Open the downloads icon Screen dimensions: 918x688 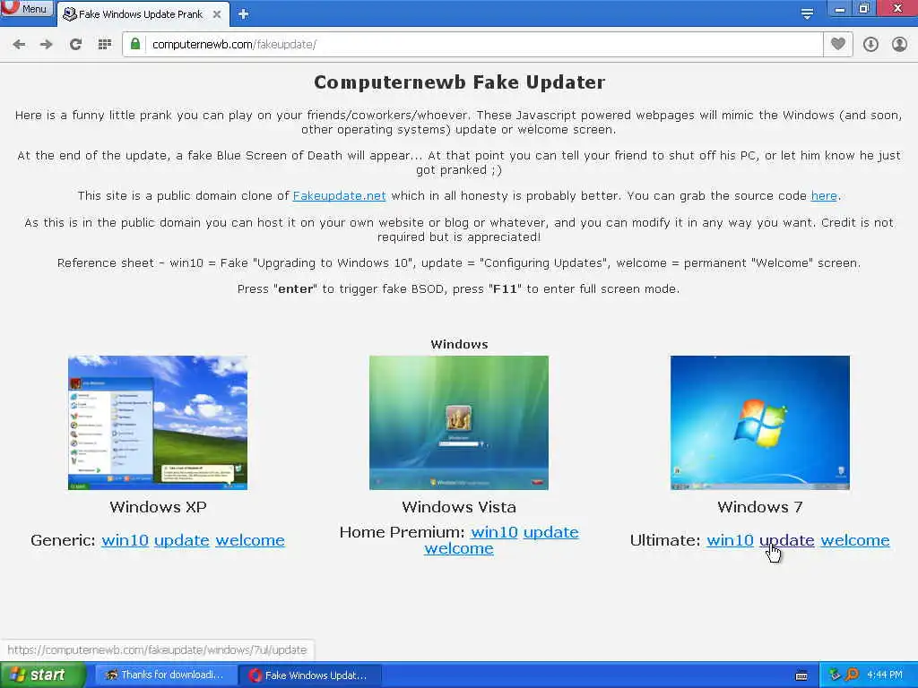click(870, 45)
